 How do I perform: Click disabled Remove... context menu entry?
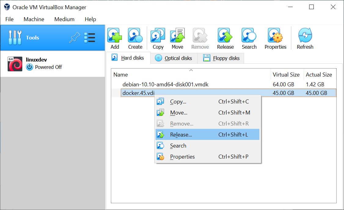point(207,124)
